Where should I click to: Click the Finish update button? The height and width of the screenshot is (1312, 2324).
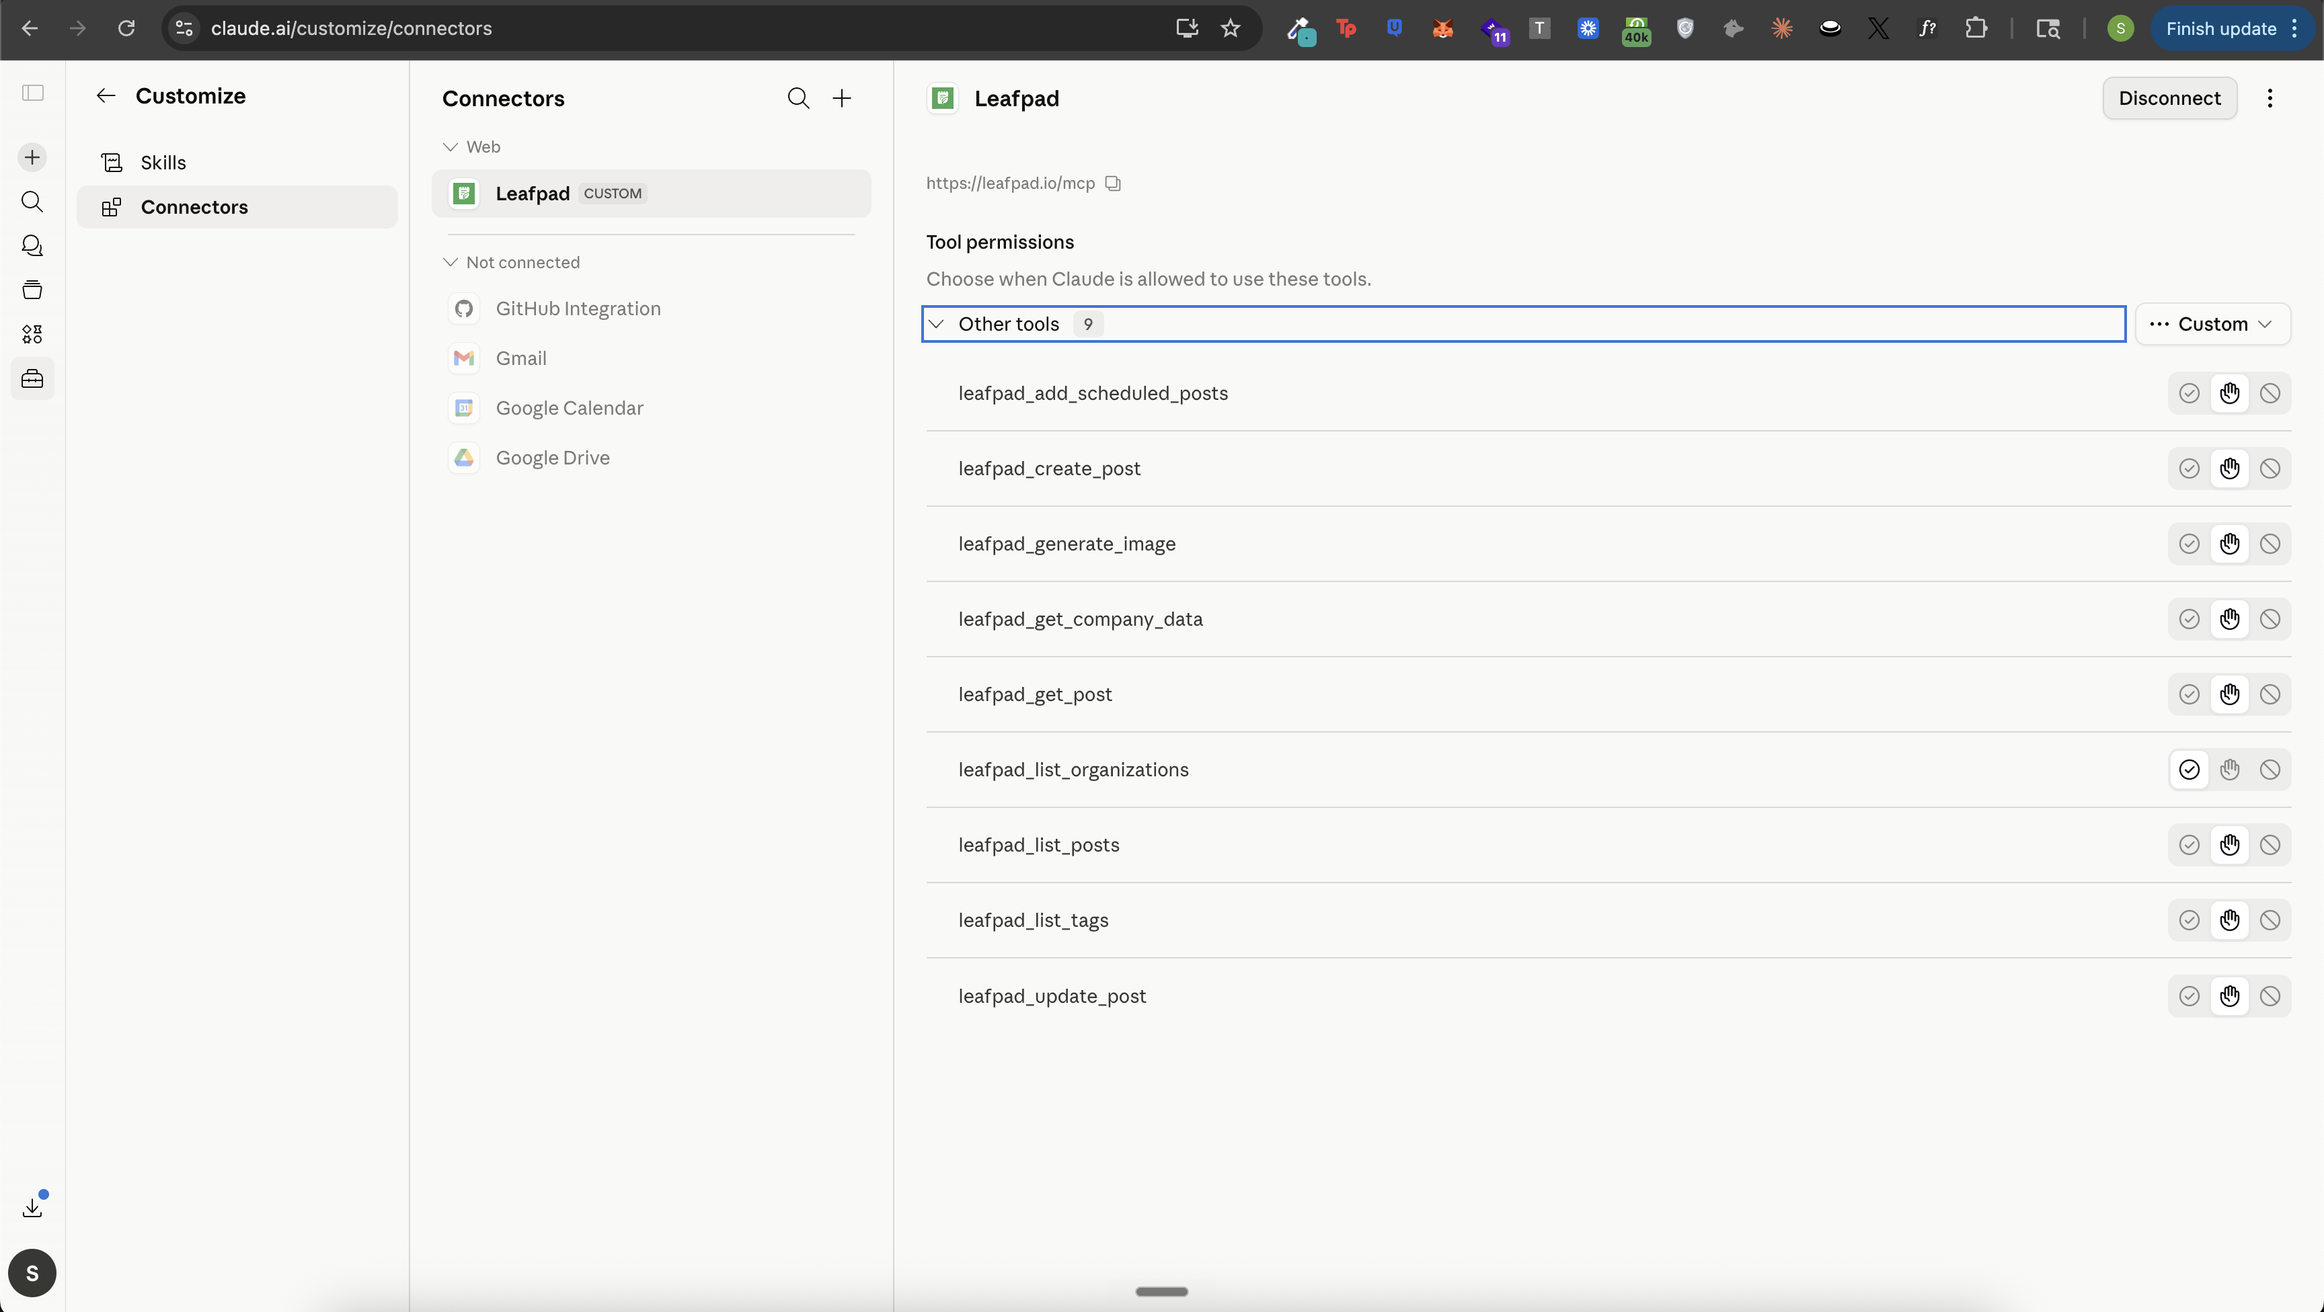2220,28
